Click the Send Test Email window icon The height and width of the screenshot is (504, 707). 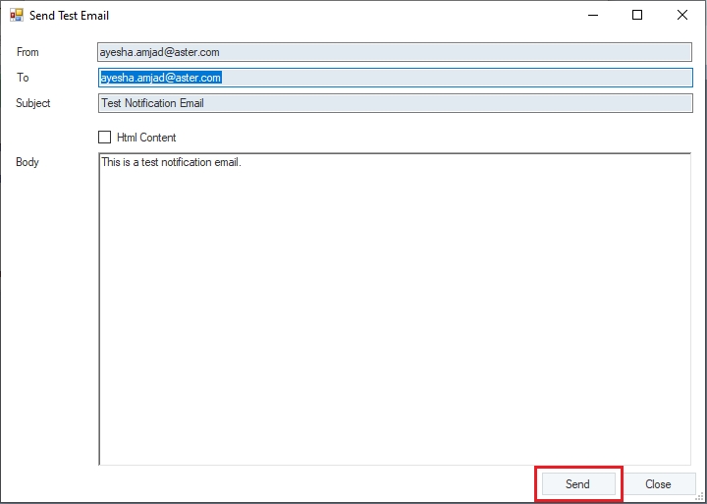click(x=17, y=16)
